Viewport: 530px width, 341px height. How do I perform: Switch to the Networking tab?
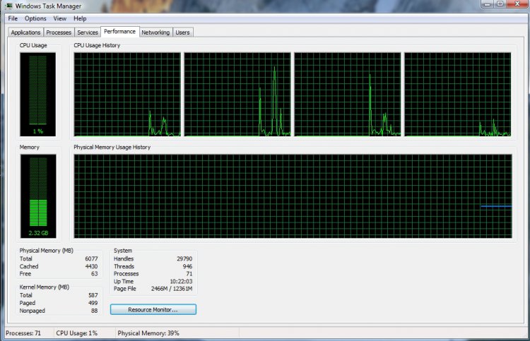tap(155, 32)
